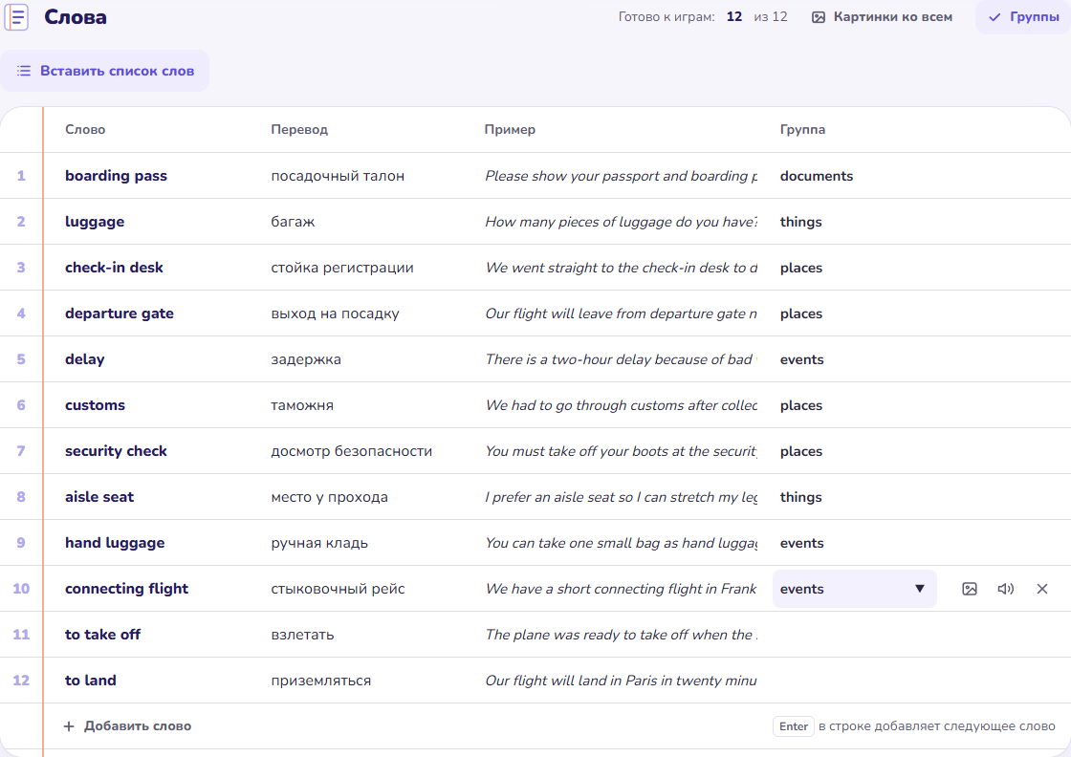The height and width of the screenshot is (757, 1071).
Task: Click the word hand luggage
Action: (115, 543)
